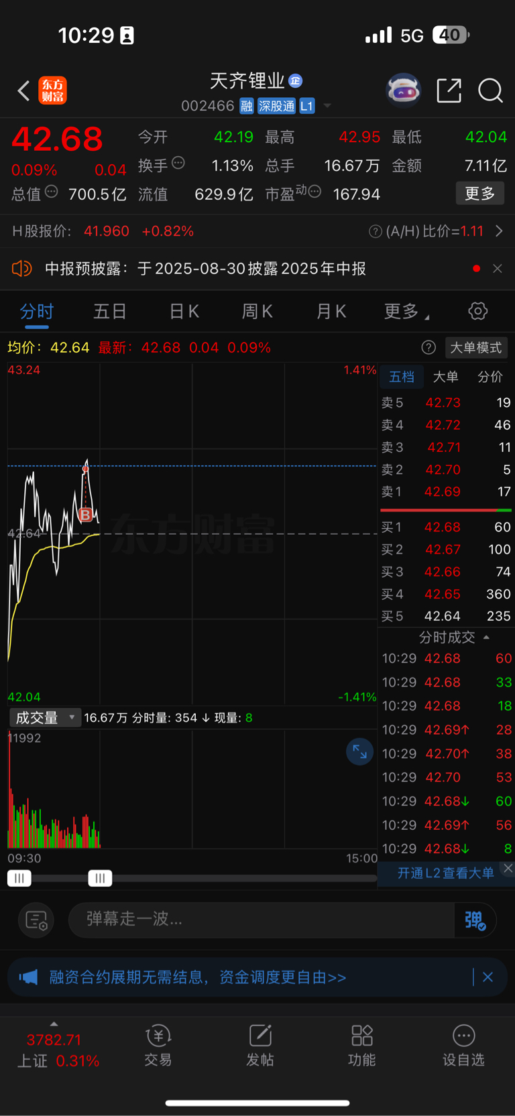Tap the back arrow icon
This screenshot has height=1116, width=515.
tap(24, 90)
